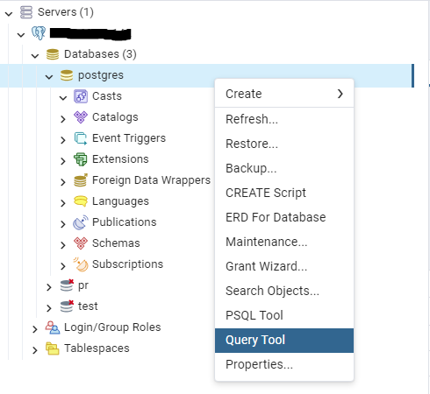430x394 pixels.
Task: Expand the Schemas node
Action: point(63,245)
